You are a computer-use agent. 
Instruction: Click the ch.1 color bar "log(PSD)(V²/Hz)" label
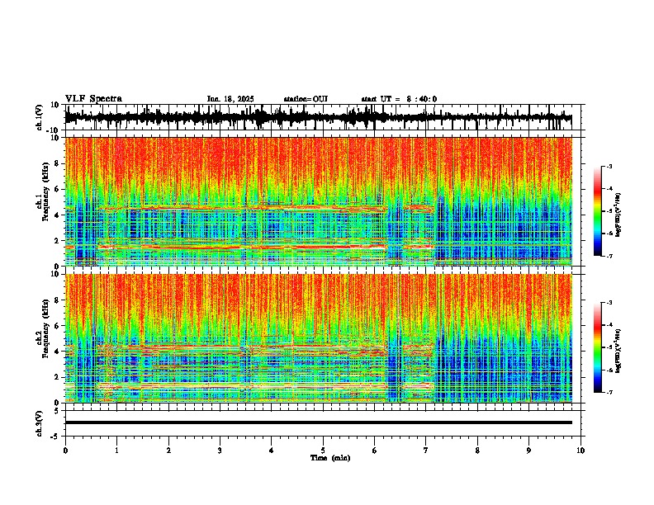pyautogui.click(x=618, y=215)
